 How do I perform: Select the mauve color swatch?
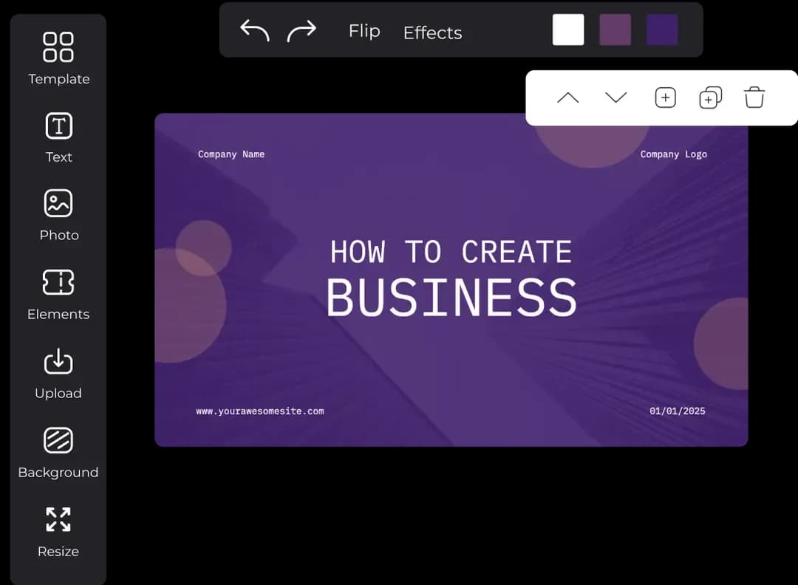(x=615, y=30)
